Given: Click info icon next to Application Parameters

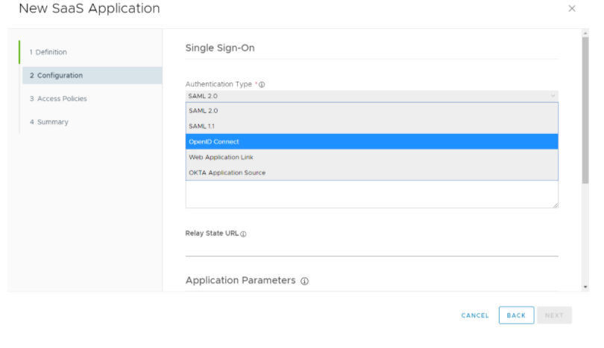Looking at the screenshot, I should pos(304,281).
